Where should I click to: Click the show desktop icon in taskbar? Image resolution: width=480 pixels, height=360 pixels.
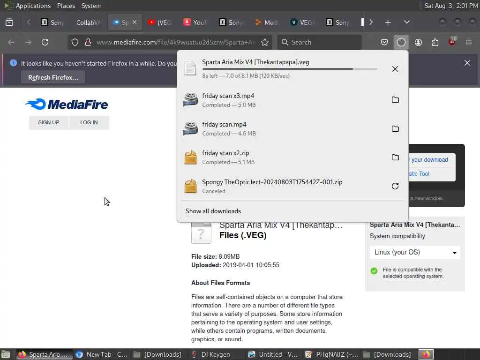click(x=6, y=354)
